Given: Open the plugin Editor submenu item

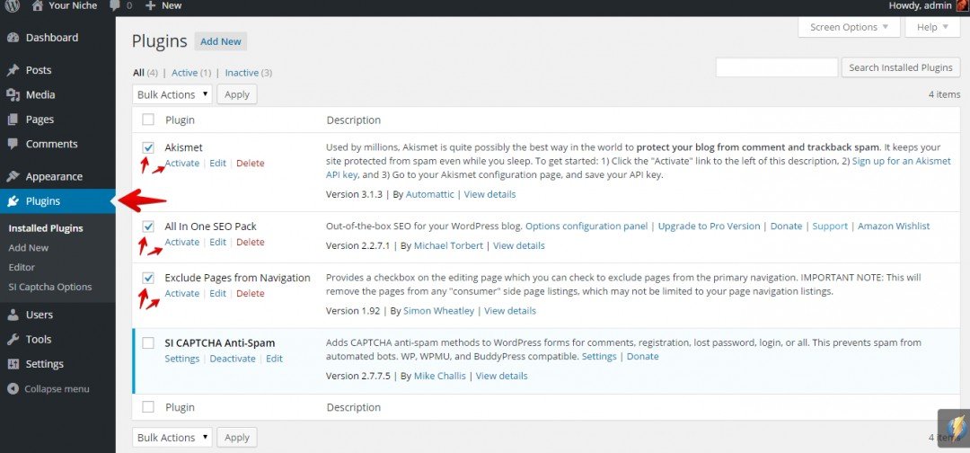Looking at the screenshot, I should [22, 267].
